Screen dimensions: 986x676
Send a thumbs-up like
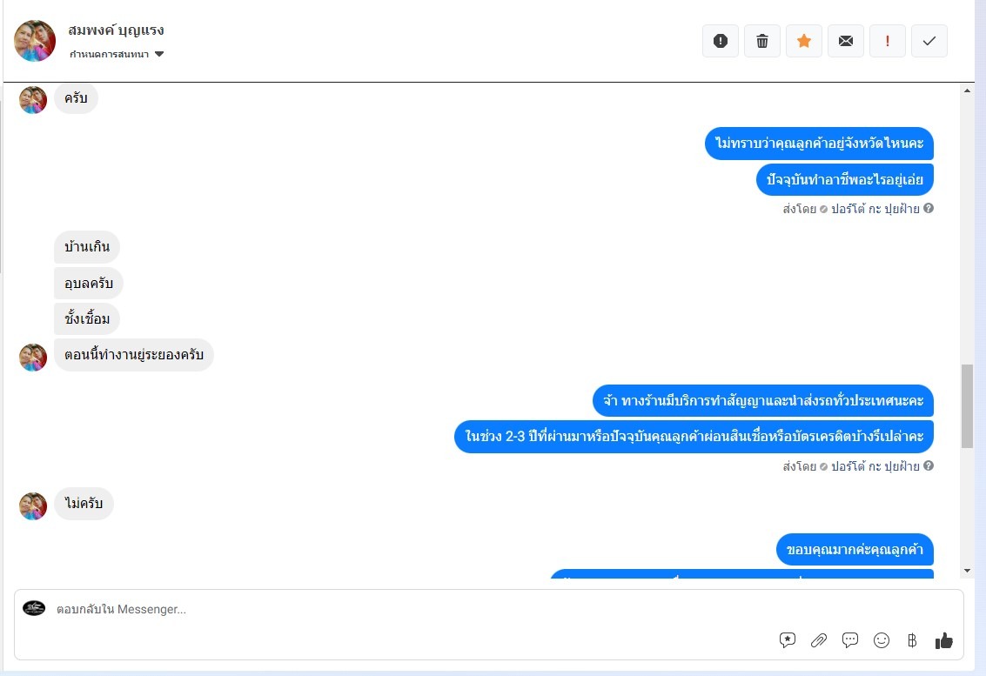pos(944,640)
